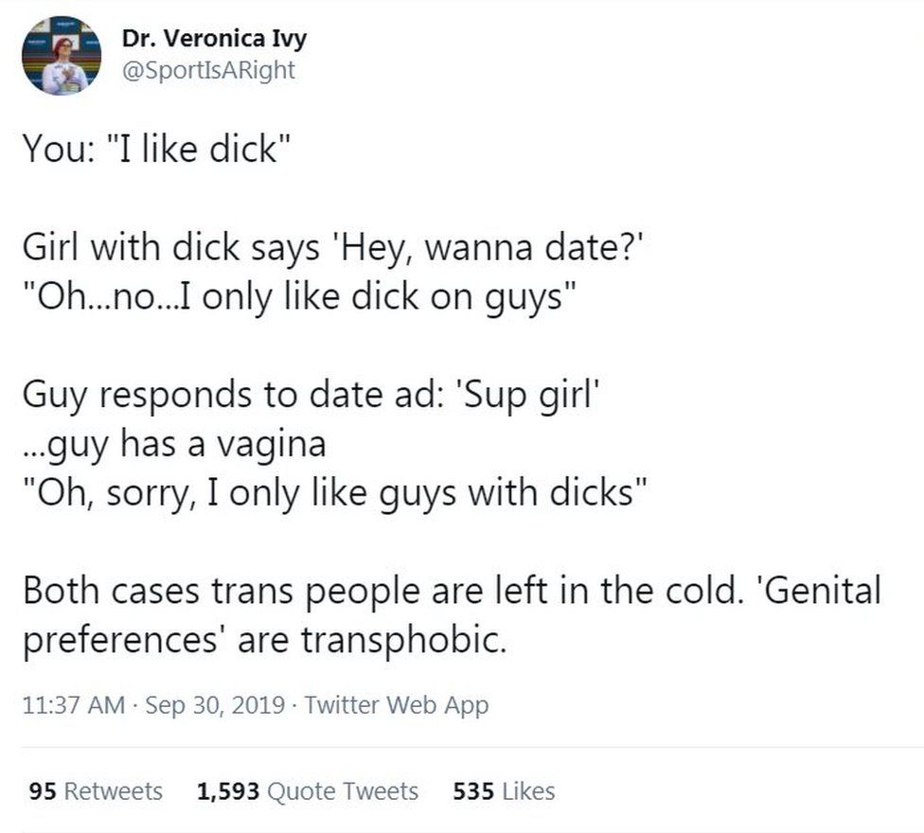
Task: View the 95 Retweets list
Action: [96, 790]
